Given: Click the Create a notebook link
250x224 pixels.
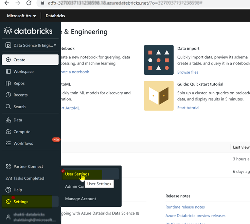Looking at the screenshot, I should coord(75,72).
